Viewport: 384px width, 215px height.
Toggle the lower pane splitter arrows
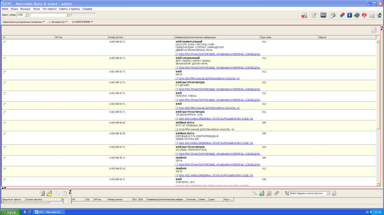4,188
